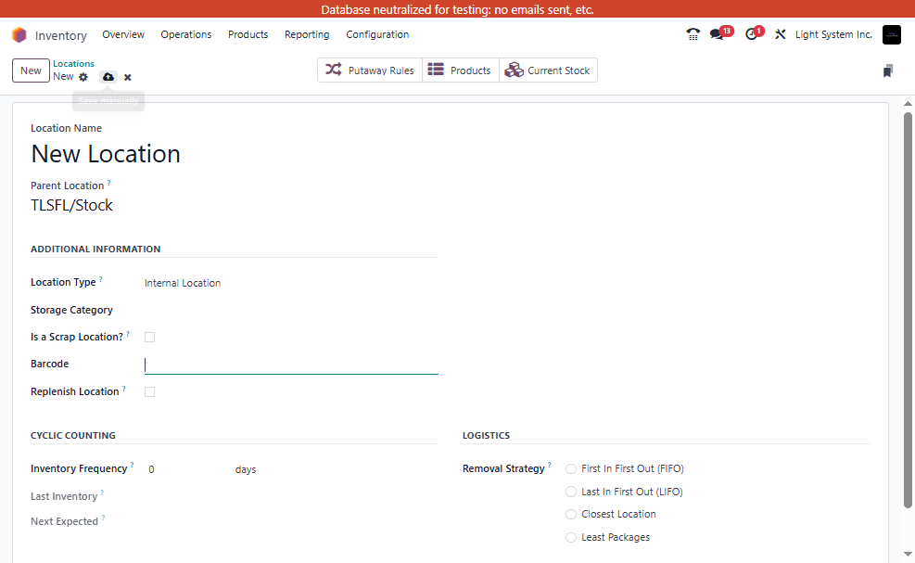Select First In First Out (FIFO) strategy
915x563 pixels.
pyautogui.click(x=571, y=469)
